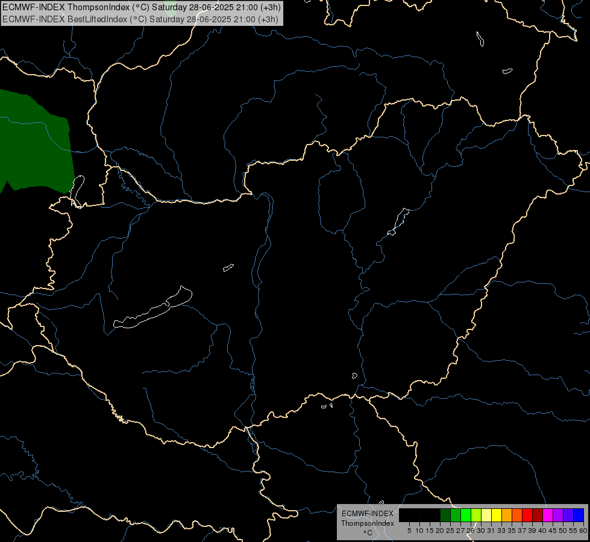Click legend value label 15
Viewport: 590px width, 542px height.
[x=430, y=531]
